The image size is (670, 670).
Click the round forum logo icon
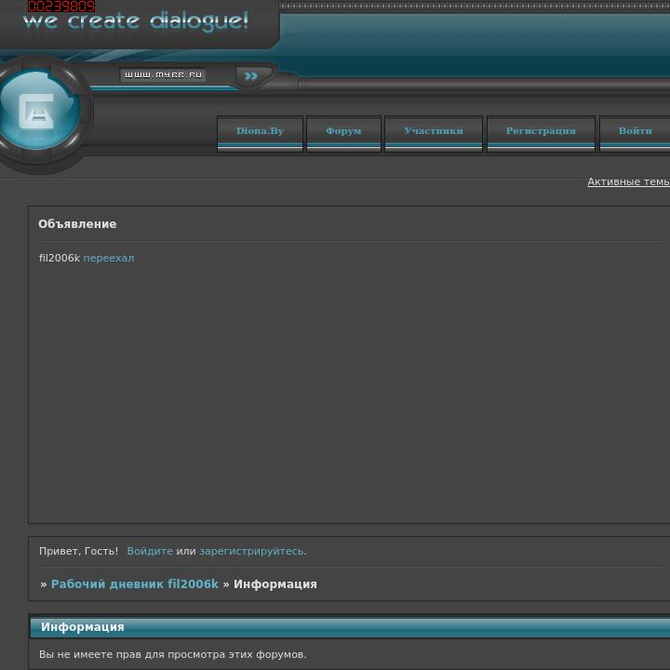[x=39, y=110]
